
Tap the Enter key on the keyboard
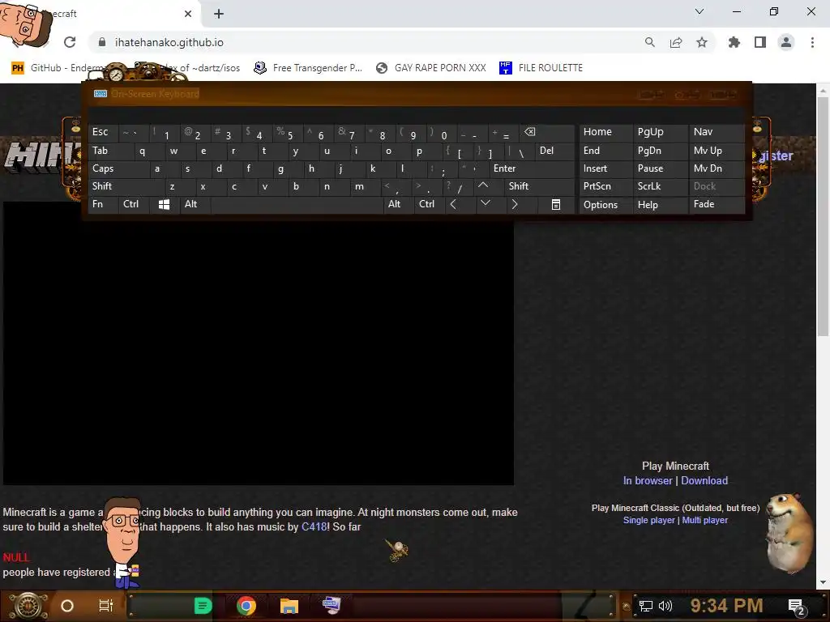[x=531, y=168]
